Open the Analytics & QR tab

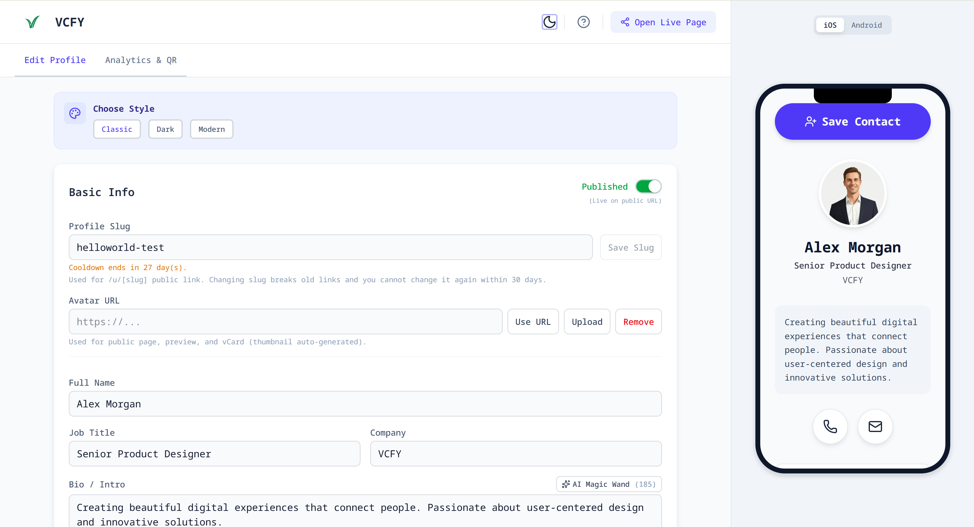pyautogui.click(x=141, y=60)
